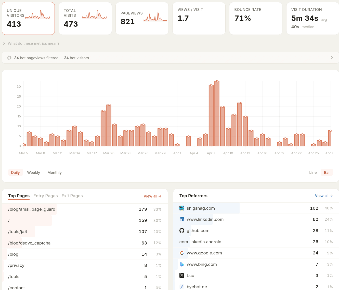Select the Bounce Rate card
This screenshot has width=339, height=290.
(x=256, y=18)
